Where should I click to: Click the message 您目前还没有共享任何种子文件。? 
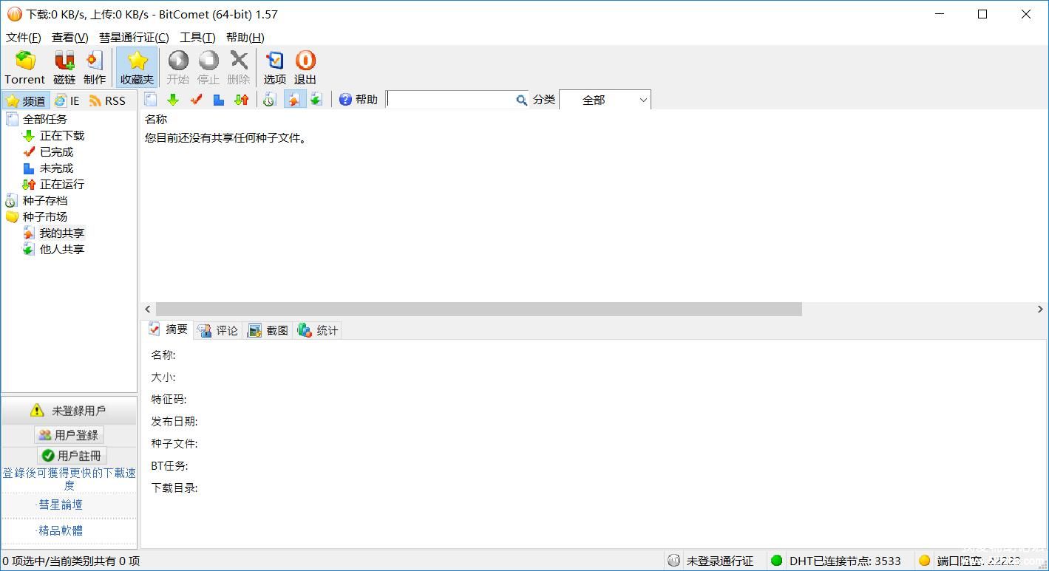point(226,137)
